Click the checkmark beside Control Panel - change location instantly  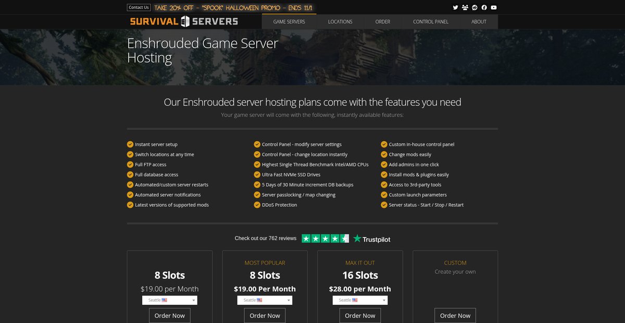point(257,154)
